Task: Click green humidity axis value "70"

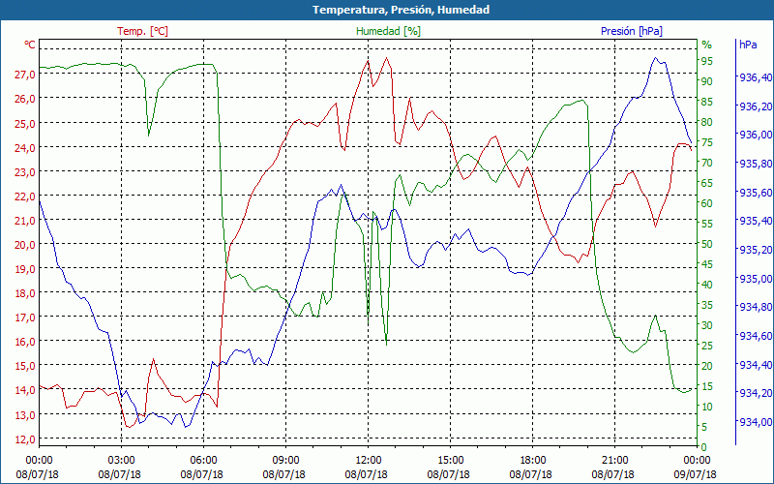Action: point(707,163)
